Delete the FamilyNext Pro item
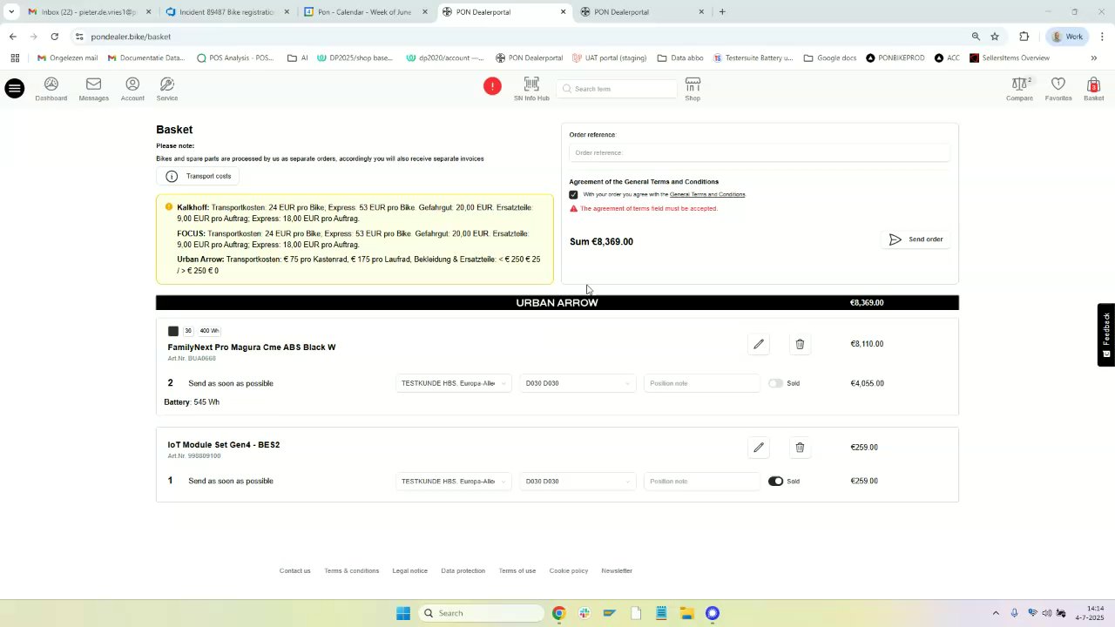Screen dimensions: 1115x627 tap(800, 344)
